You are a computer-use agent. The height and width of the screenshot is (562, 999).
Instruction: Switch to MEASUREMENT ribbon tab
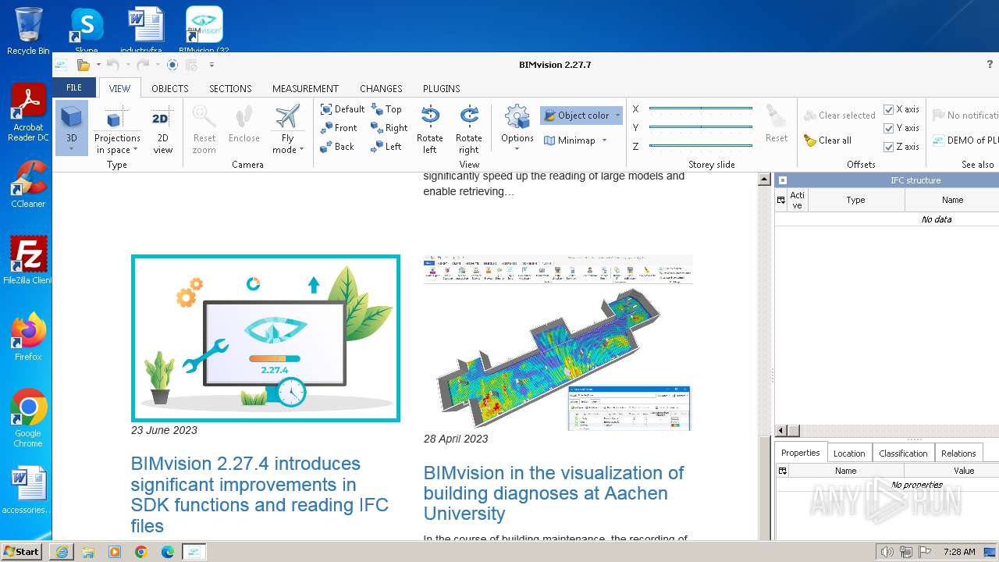pyautogui.click(x=305, y=89)
